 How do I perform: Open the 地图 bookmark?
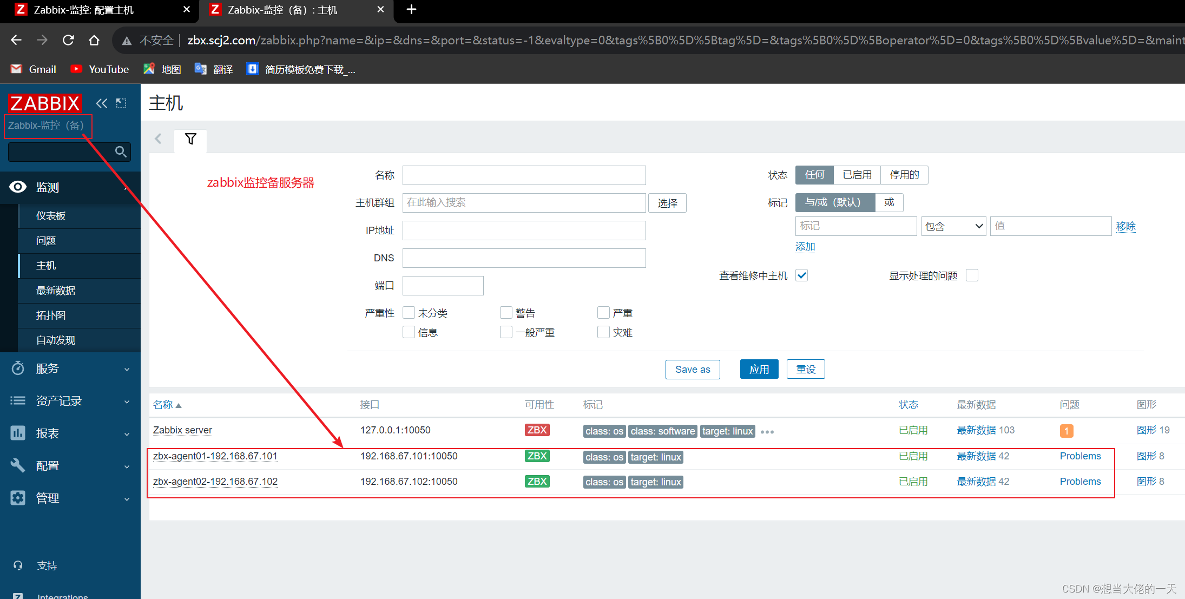162,69
